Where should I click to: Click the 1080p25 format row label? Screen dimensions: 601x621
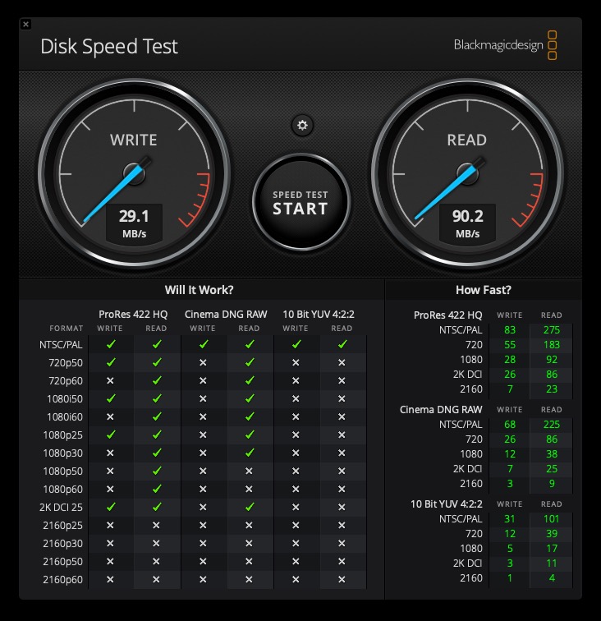pos(62,435)
